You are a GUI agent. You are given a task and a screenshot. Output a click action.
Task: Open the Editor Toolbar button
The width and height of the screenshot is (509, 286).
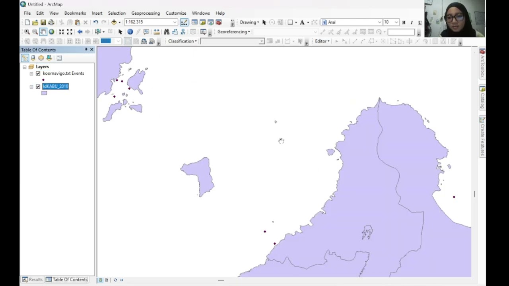(184, 22)
